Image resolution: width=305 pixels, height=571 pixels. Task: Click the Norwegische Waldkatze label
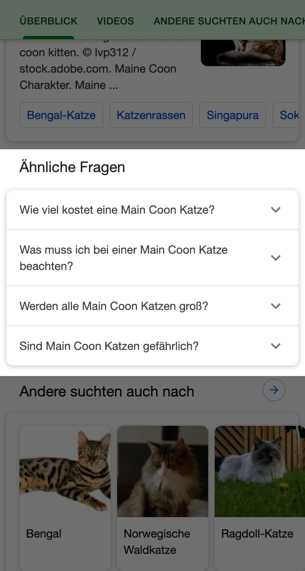click(x=157, y=542)
